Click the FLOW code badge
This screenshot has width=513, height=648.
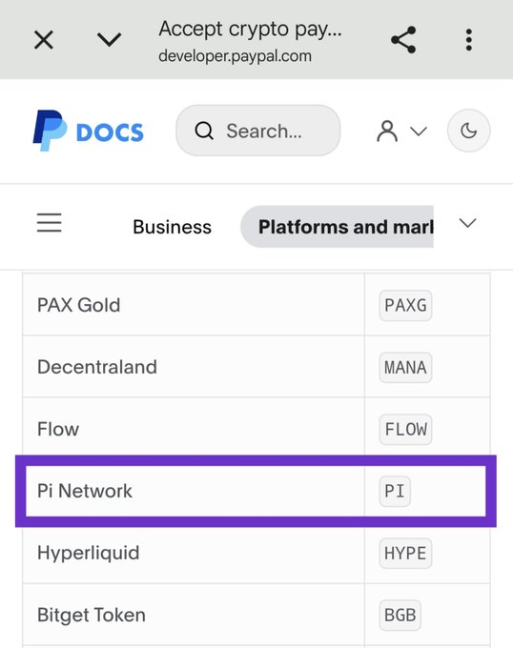[405, 430]
